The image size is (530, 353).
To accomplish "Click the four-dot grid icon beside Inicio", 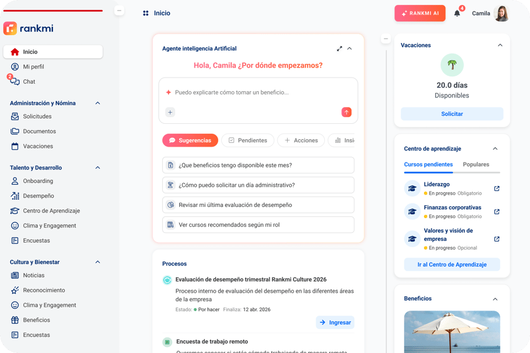I will coord(145,13).
